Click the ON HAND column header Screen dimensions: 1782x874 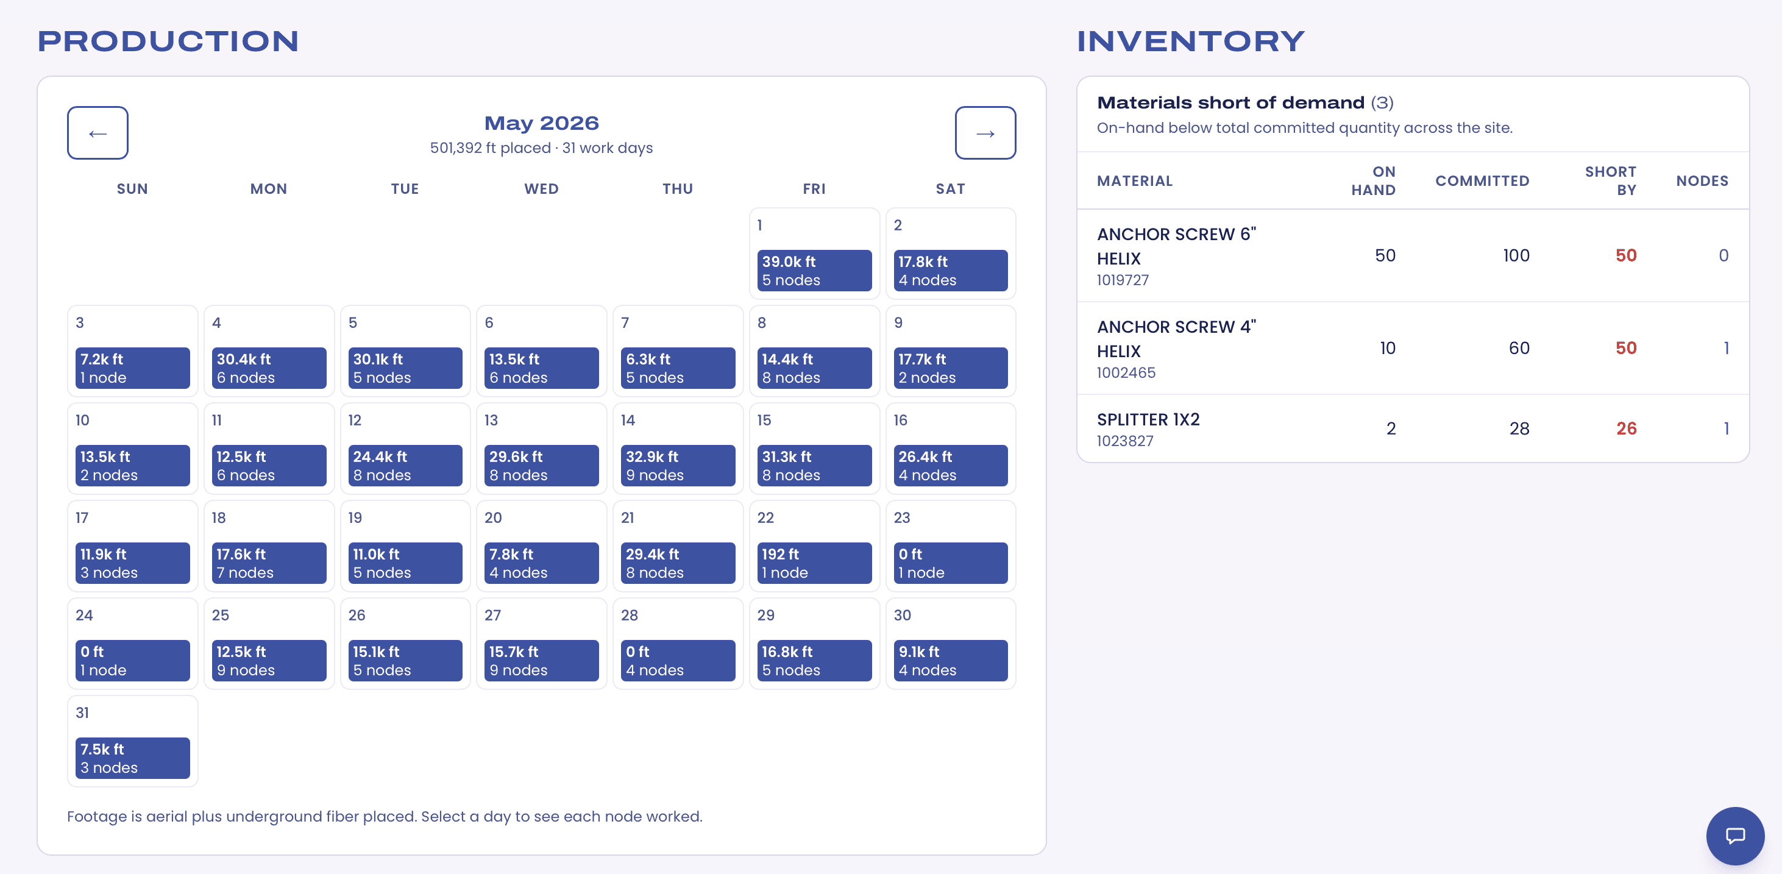click(x=1373, y=181)
